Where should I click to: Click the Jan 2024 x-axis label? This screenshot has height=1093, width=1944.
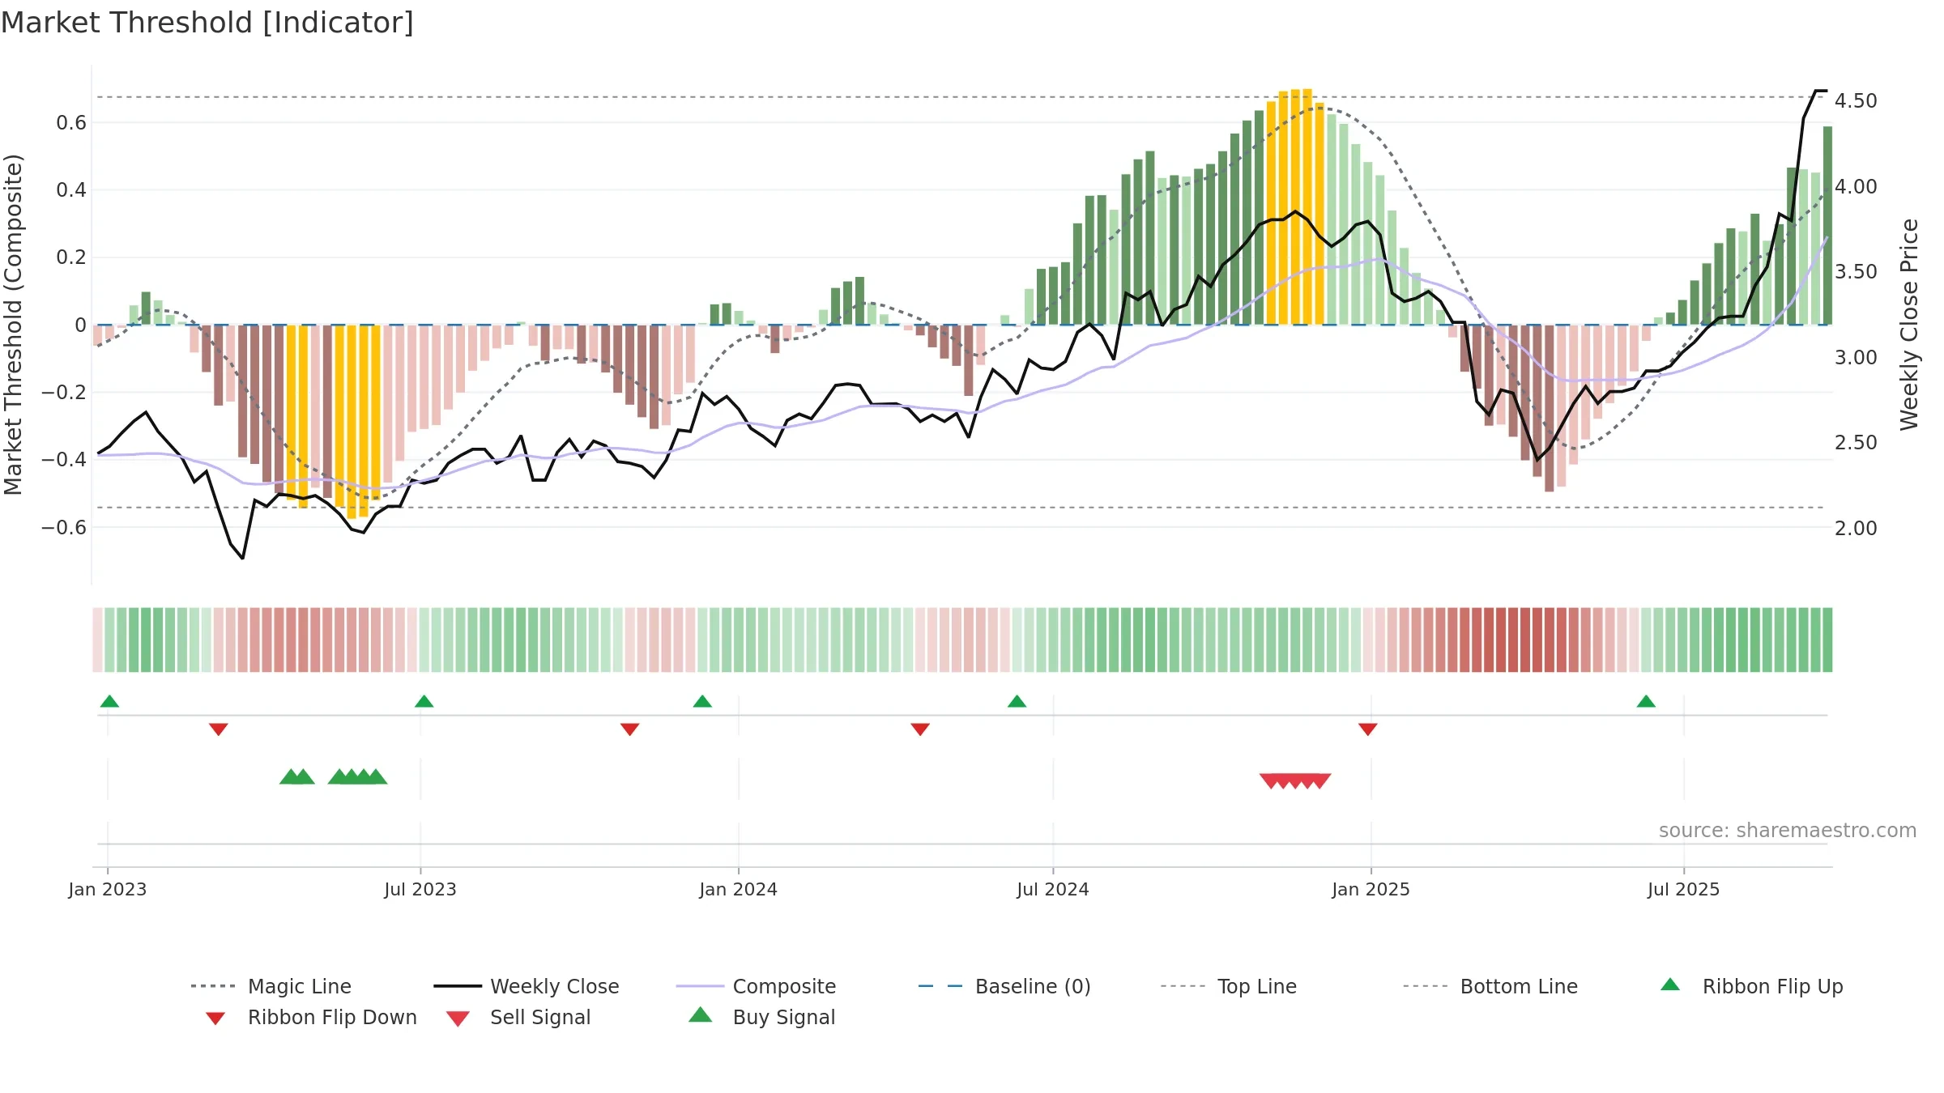[x=739, y=889]
